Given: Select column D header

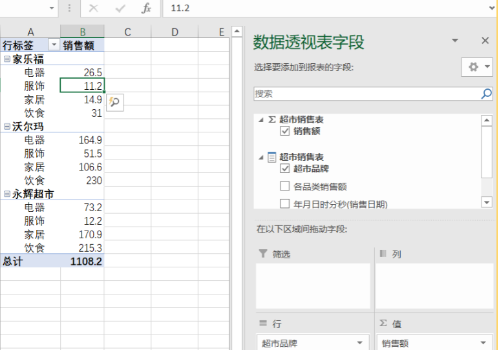Looking at the screenshot, I should pyautogui.click(x=175, y=32).
